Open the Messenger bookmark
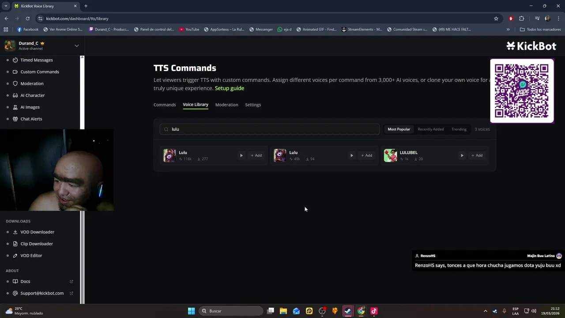The image size is (565, 318). [x=261, y=30]
